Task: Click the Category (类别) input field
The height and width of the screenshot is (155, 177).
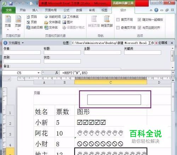Action: (22, 61)
